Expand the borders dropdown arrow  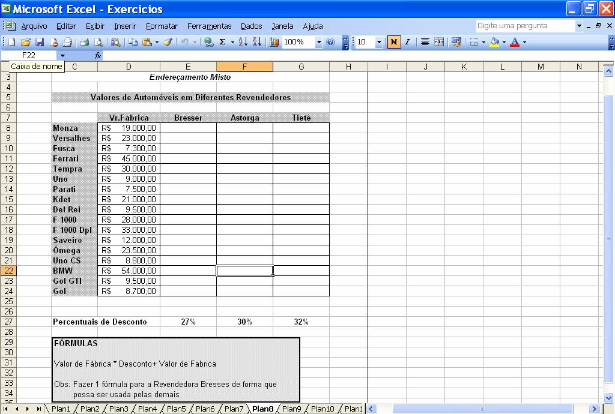482,41
